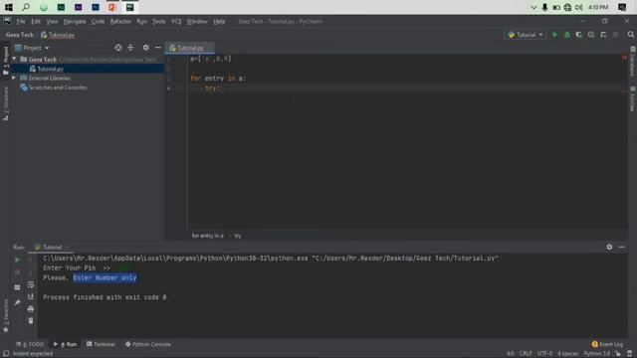This screenshot has height=358, width=637.
Task: Click 'for entry in a' editor breadcrumb
Action: 207,236
